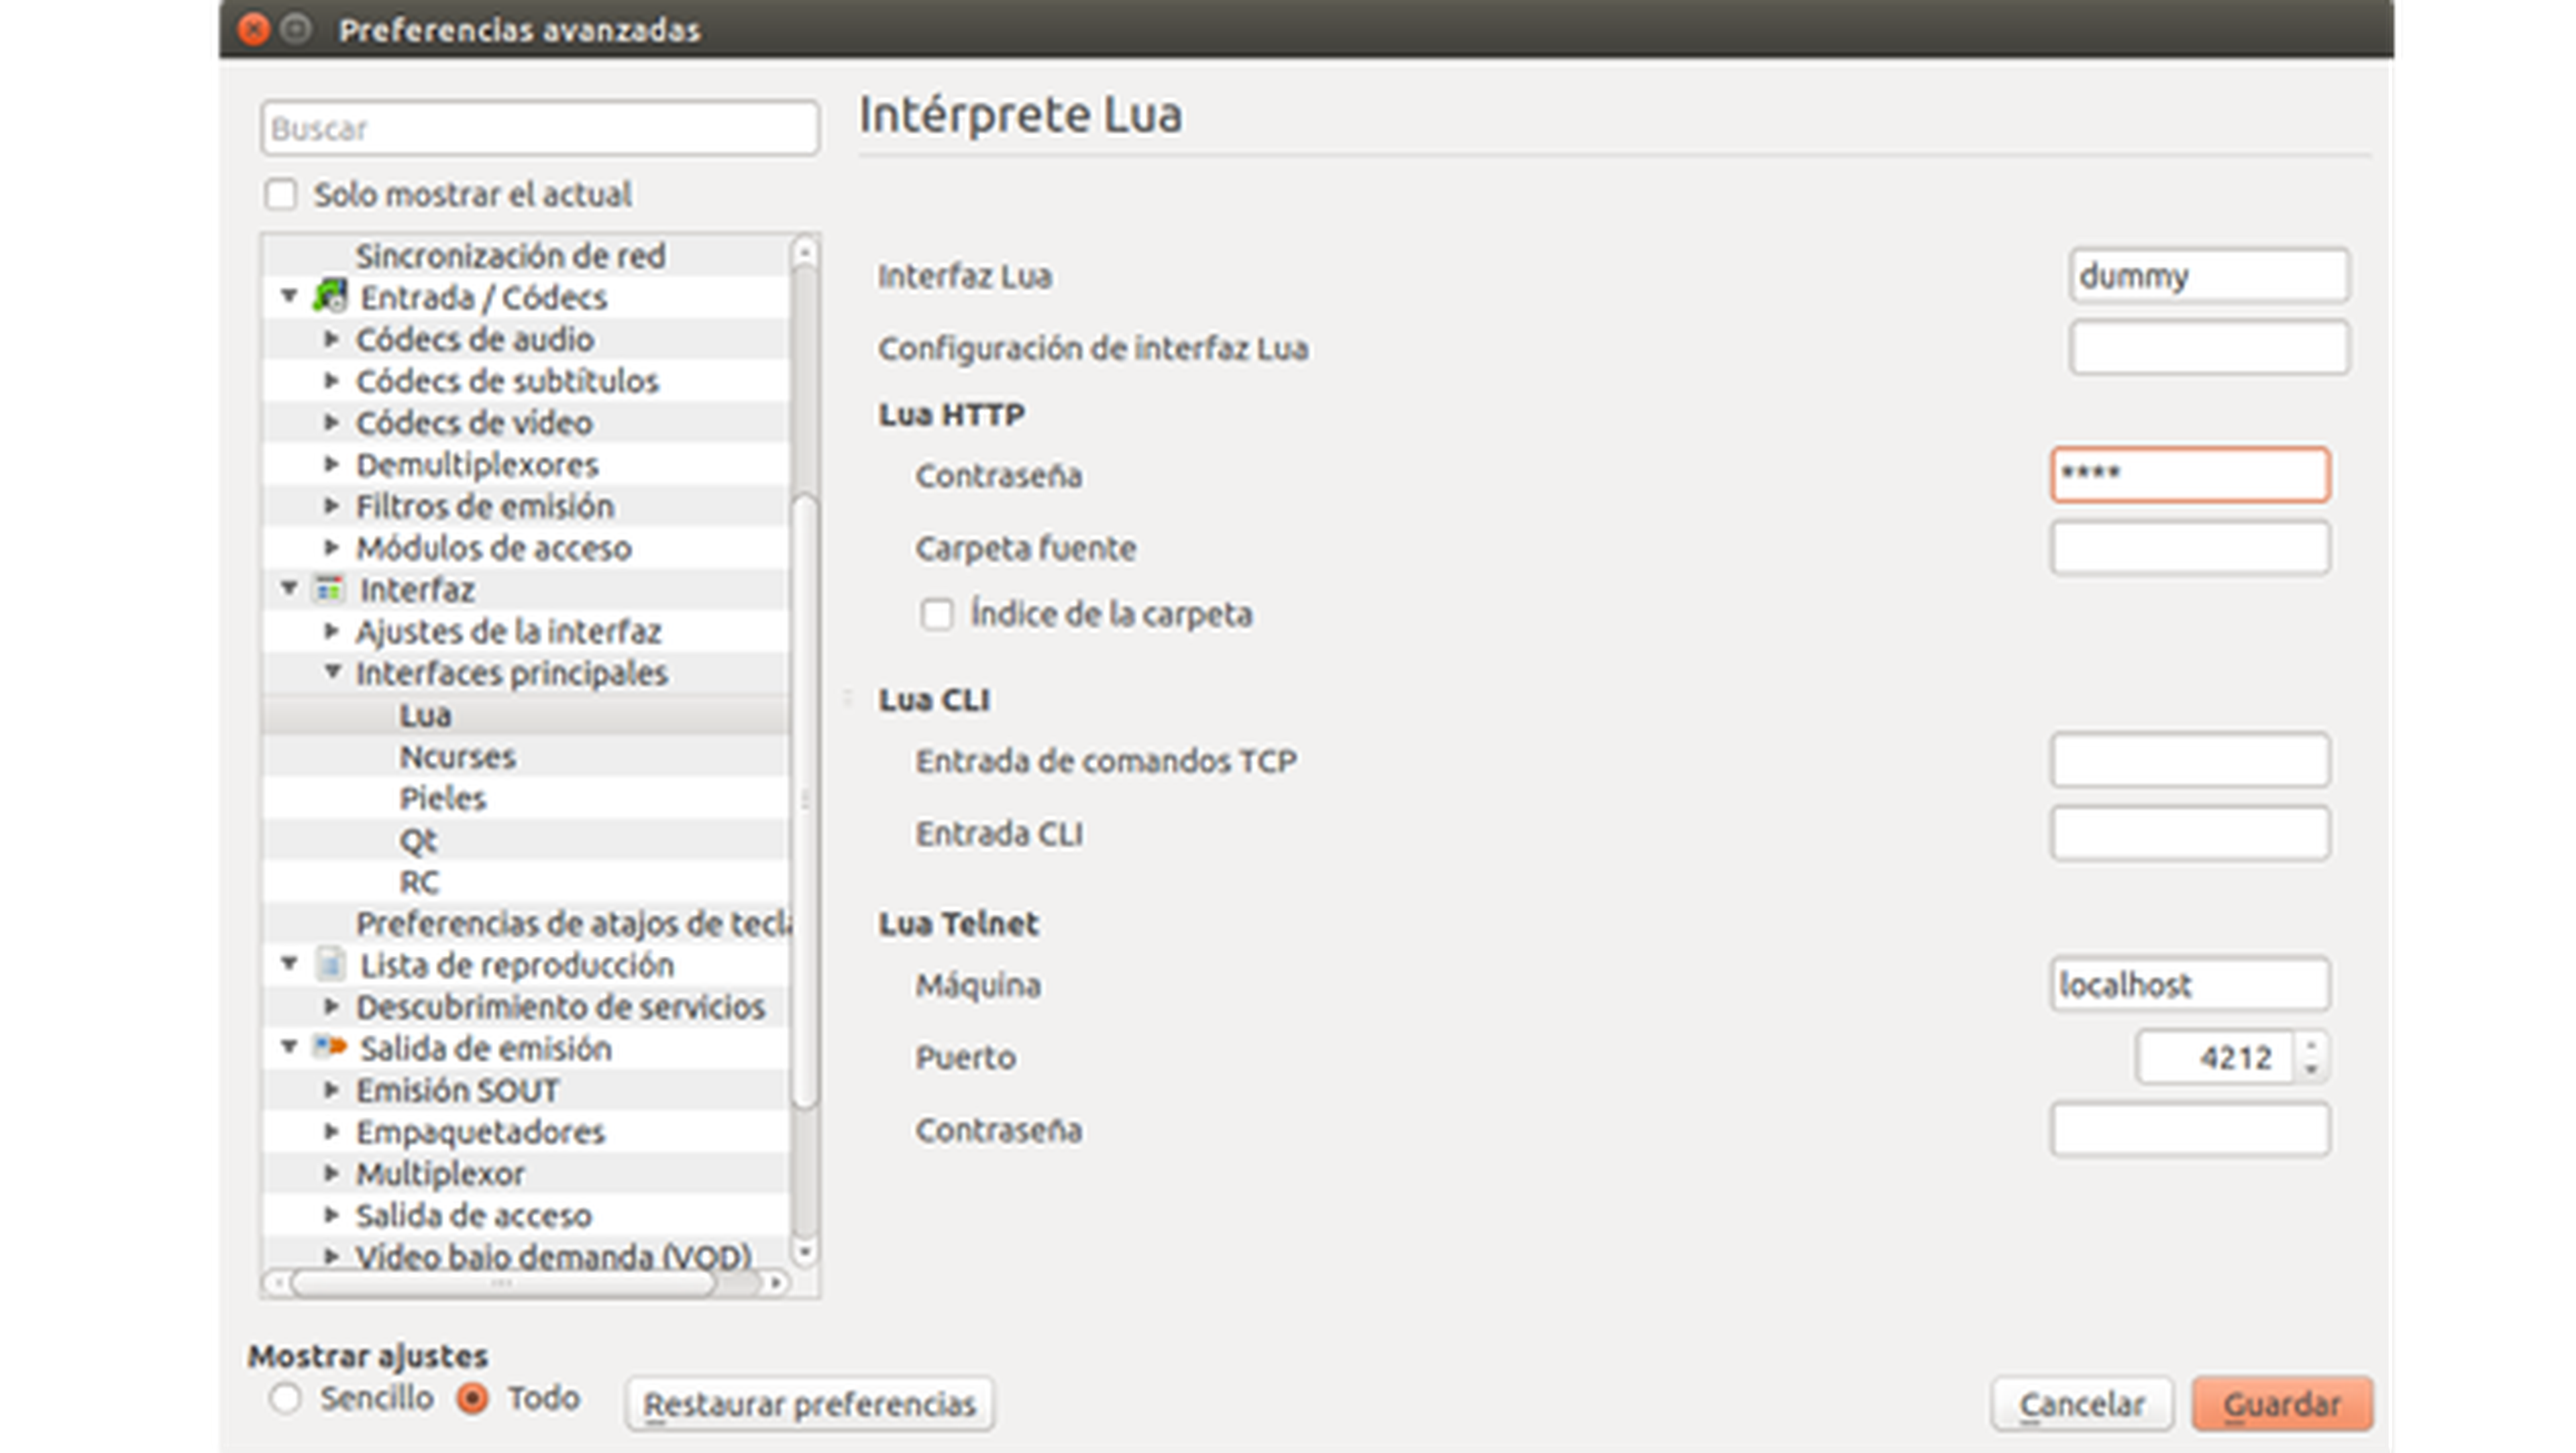Collapse the Interfaz tree node
This screenshot has height=1453, width=2576.
pos(289,588)
